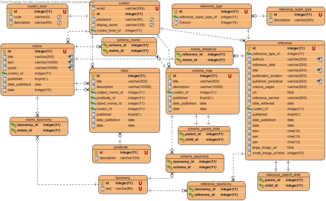The height and width of the screenshot is (201, 326).
Task: Click the foreign key icon for curator_level_id
Action: [x=94, y=31]
